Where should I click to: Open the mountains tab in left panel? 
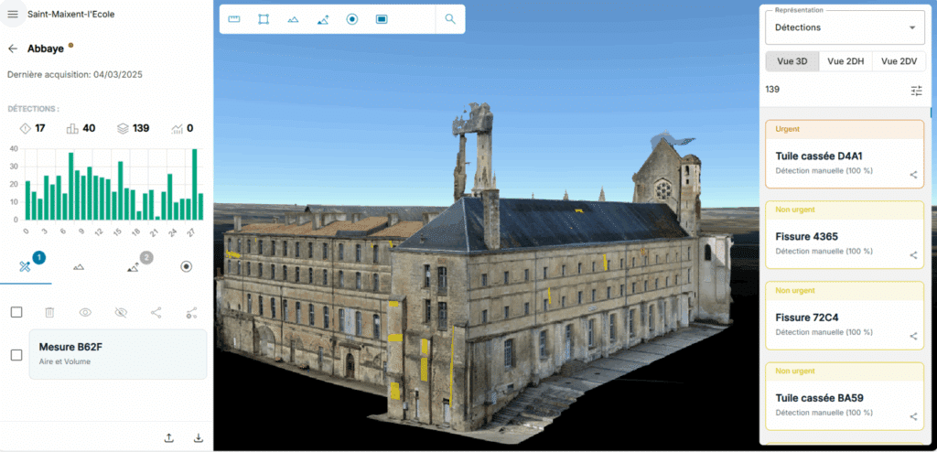pos(79,266)
